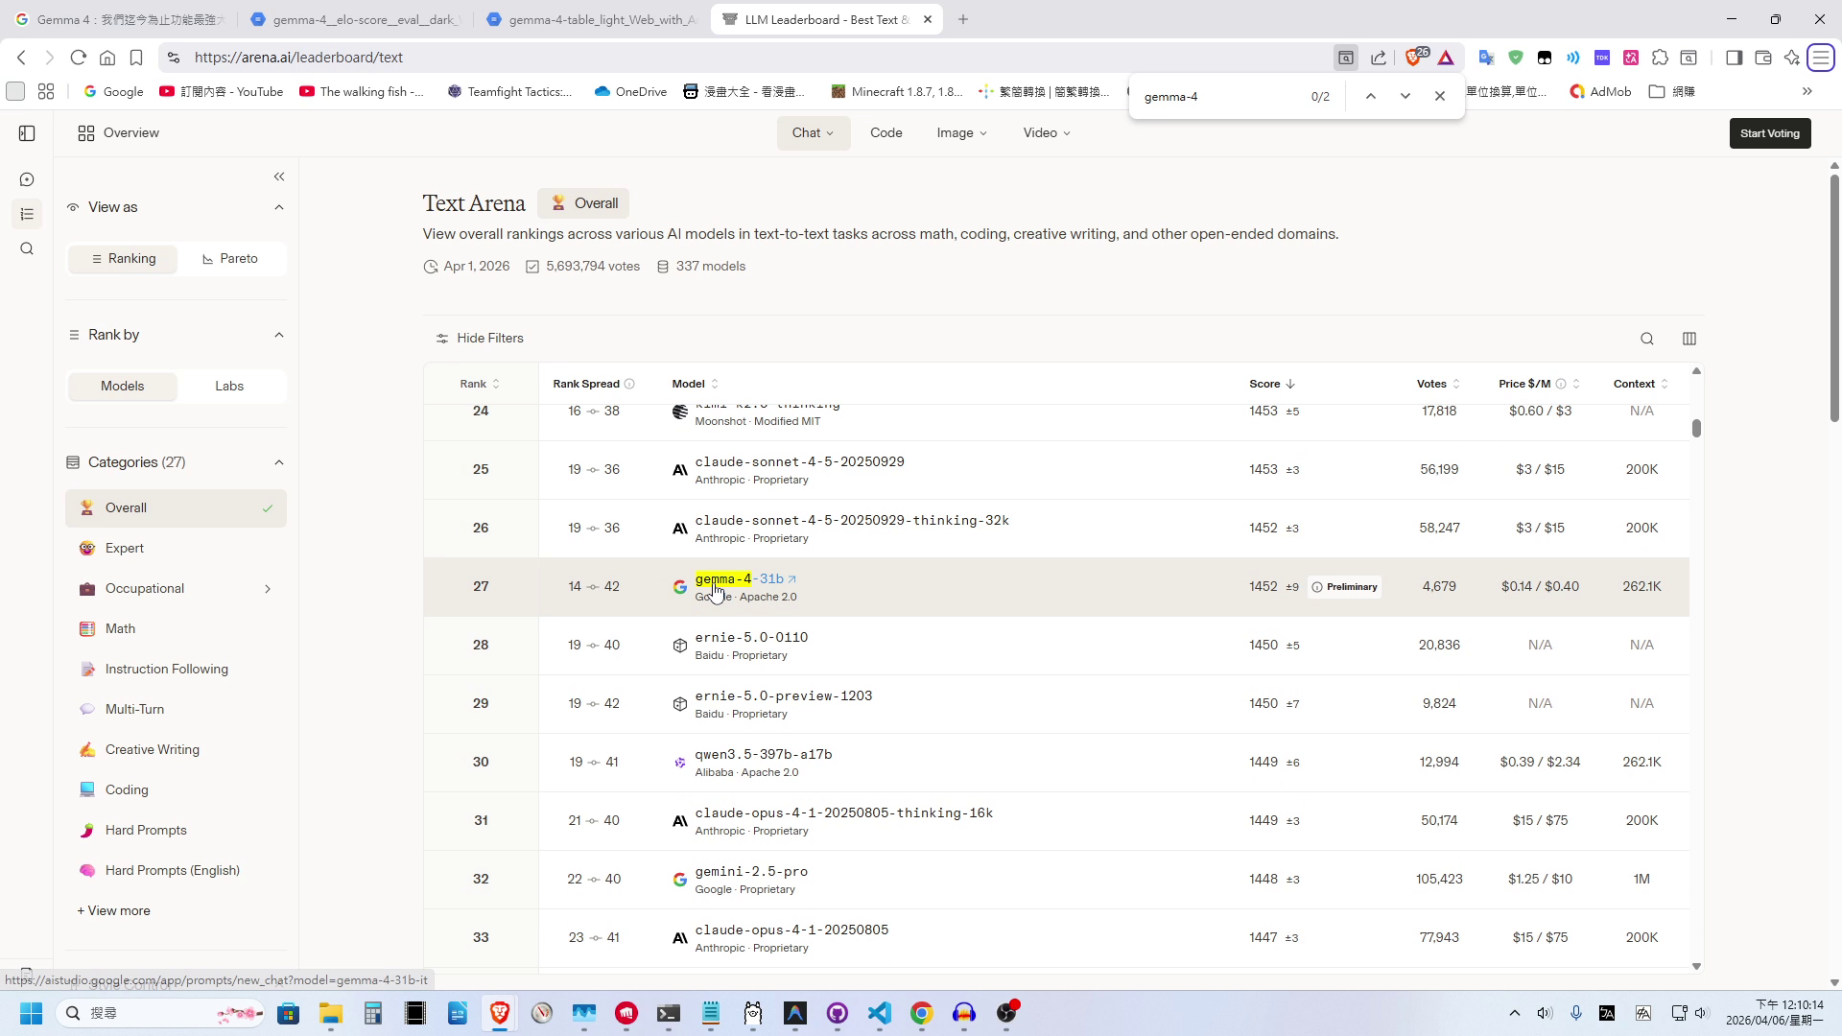Close the find-in-page bar
Viewport: 1842px width, 1036px height.
click(x=1440, y=96)
